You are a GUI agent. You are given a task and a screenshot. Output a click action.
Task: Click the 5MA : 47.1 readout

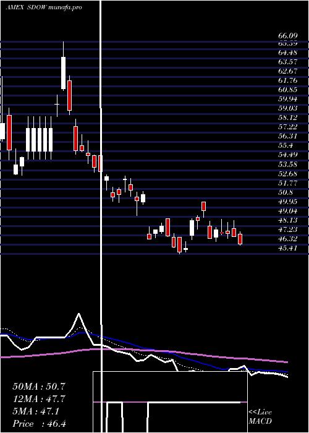36,411
